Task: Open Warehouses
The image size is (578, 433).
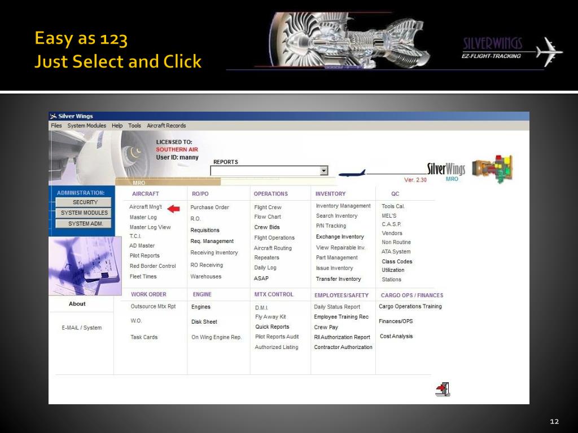Action: [205, 276]
